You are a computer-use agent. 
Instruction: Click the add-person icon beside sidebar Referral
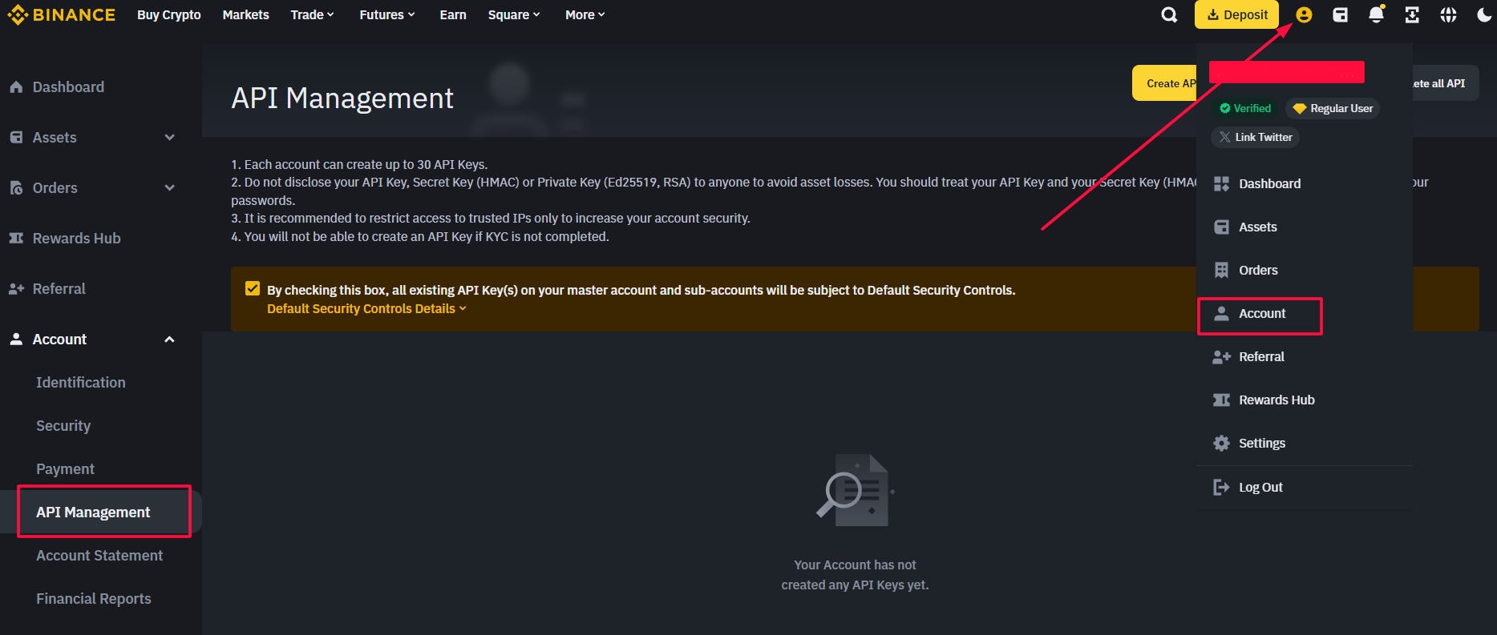click(16, 288)
